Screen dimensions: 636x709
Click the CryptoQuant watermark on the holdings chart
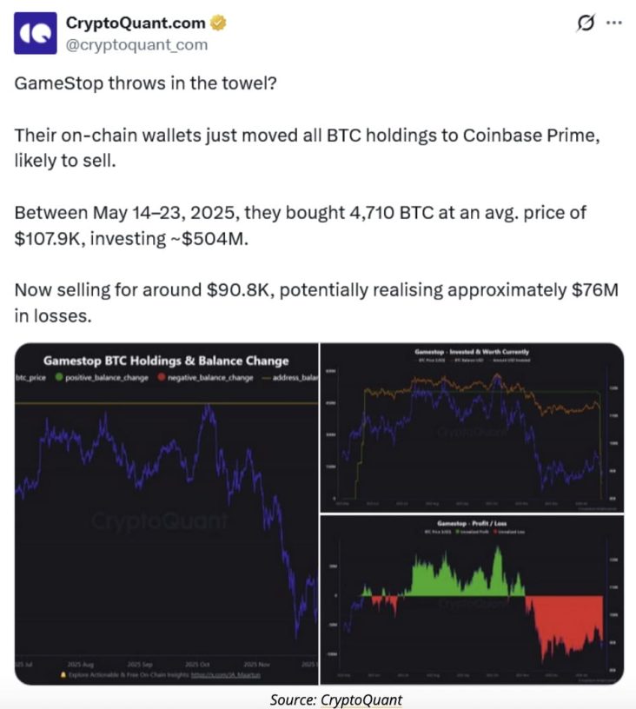pyautogui.click(x=160, y=521)
